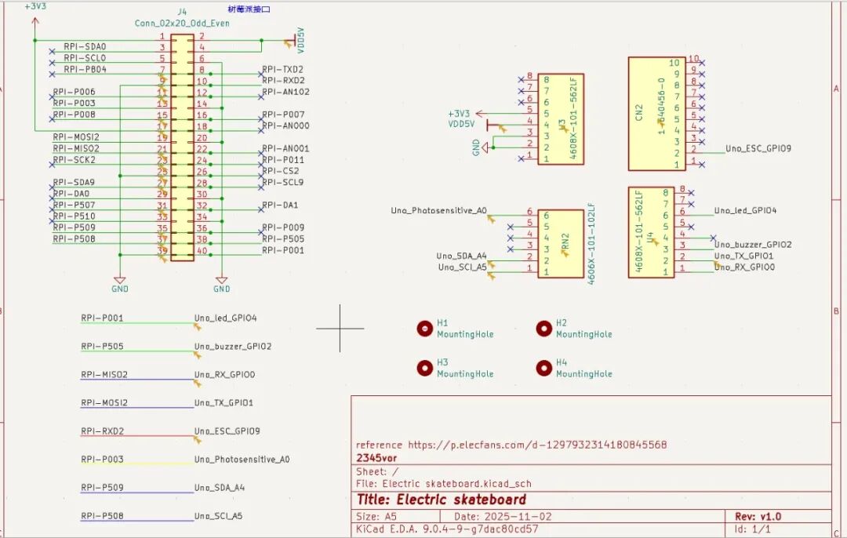This screenshot has height=538, width=847.
Task: Click the RPI-DA0 net label
Action: pos(71,194)
